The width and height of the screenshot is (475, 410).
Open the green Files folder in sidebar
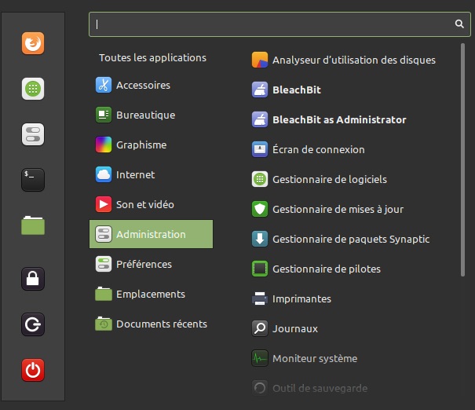[33, 226]
